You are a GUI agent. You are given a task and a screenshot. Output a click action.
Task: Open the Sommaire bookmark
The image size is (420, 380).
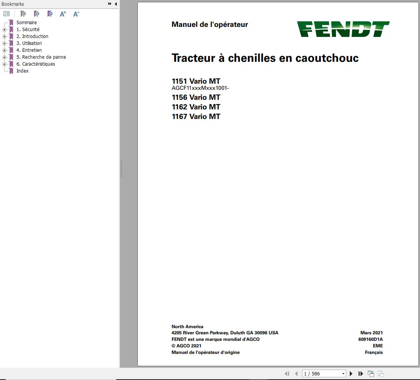click(x=26, y=23)
